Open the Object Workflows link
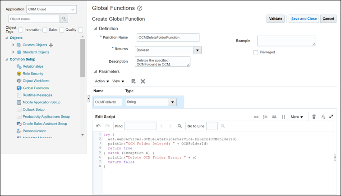The width and height of the screenshot is (341, 196). tap(36, 81)
